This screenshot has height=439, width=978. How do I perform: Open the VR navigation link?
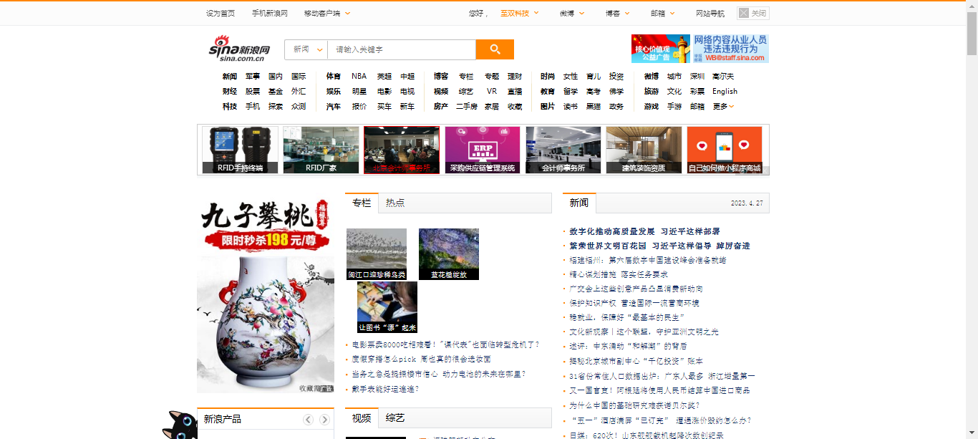click(x=492, y=91)
